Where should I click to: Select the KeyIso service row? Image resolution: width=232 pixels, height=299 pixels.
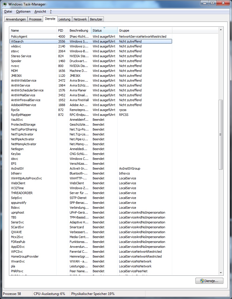tap(91, 154)
